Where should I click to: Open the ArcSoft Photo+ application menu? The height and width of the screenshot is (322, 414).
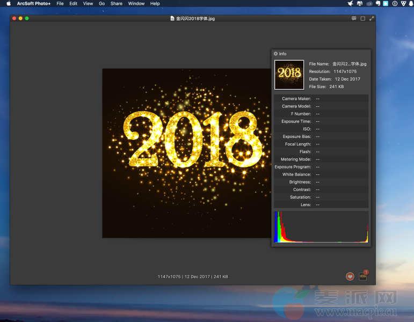pyautogui.click(x=33, y=3)
